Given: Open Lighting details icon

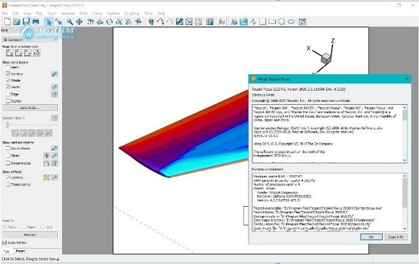Looking at the screenshot, I should coord(54,177).
